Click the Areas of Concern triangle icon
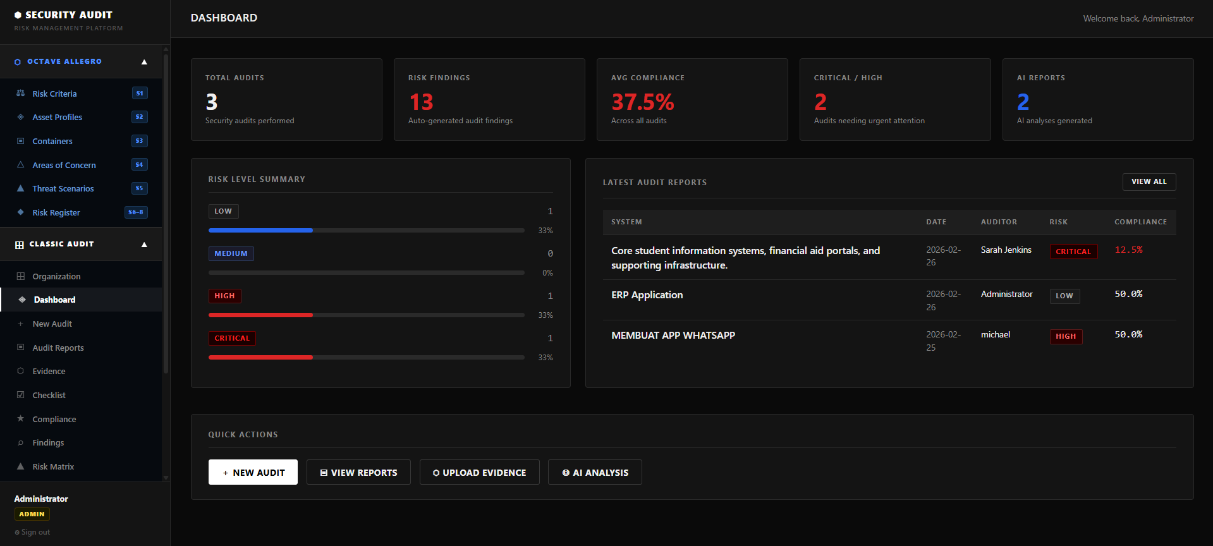The width and height of the screenshot is (1213, 546). pos(20,164)
